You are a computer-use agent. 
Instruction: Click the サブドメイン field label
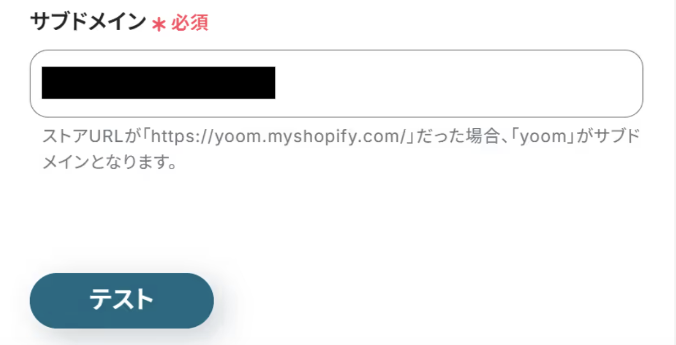click(88, 23)
